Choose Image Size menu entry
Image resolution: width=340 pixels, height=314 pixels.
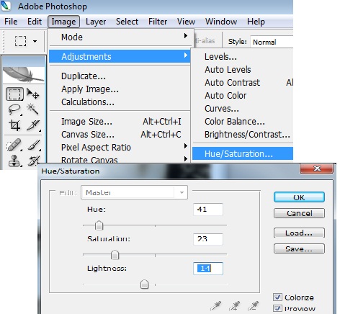[x=120, y=122]
